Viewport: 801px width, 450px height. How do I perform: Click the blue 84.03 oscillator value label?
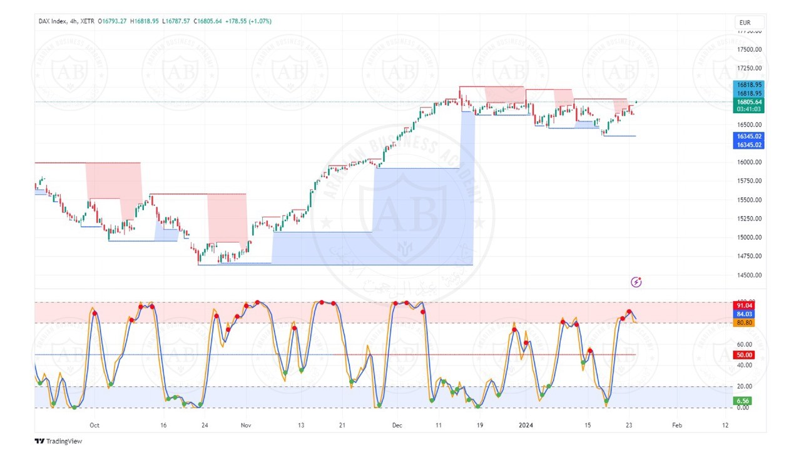coord(744,314)
